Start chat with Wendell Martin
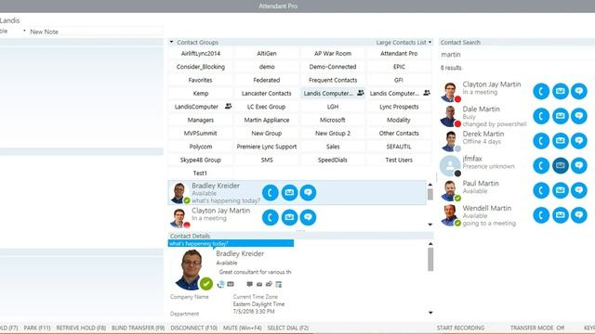Image resolution: width=595 pixels, height=334 pixels. [x=579, y=215]
